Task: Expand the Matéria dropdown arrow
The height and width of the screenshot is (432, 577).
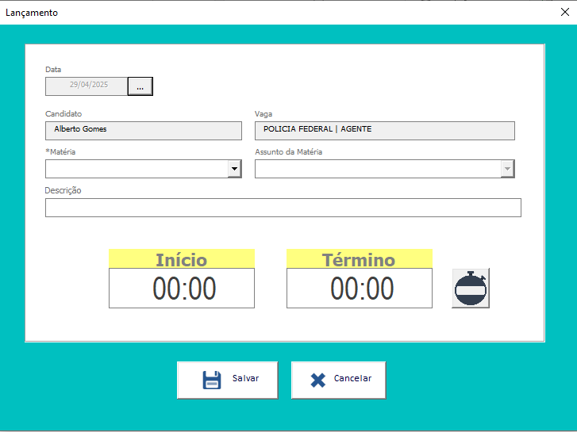Action: 234,169
